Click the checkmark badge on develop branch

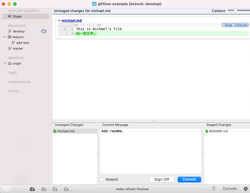[x=44, y=31]
